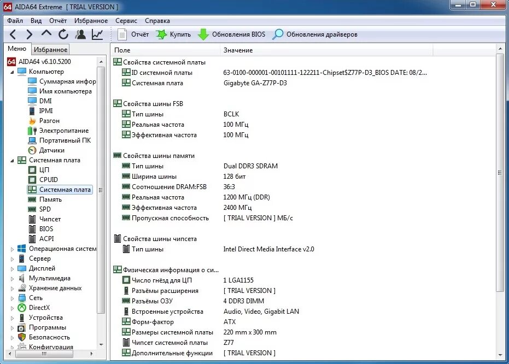Screen dimensions: 509x364
Task: Click the Windows logo icon for Операционная система
Action: (x=22, y=249)
